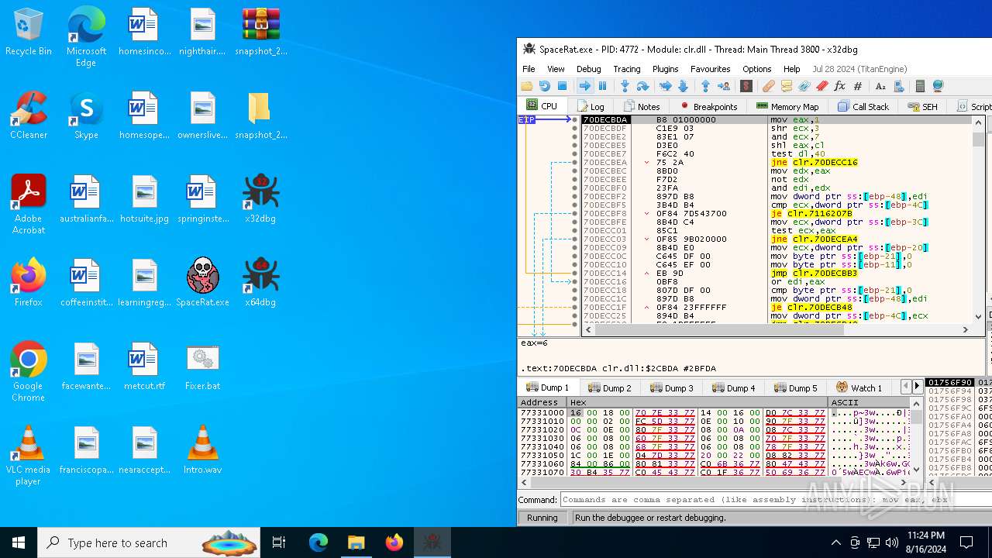The width and height of the screenshot is (992, 558).
Task: Open File Explorer from taskbar
Action: (356, 542)
